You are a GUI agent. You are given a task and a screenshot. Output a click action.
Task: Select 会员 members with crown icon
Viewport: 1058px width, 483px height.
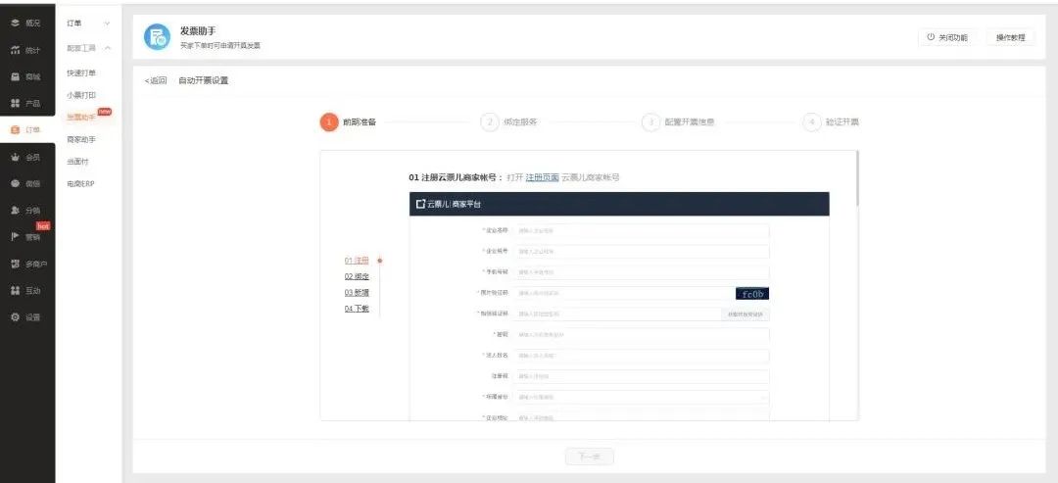coord(25,157)
